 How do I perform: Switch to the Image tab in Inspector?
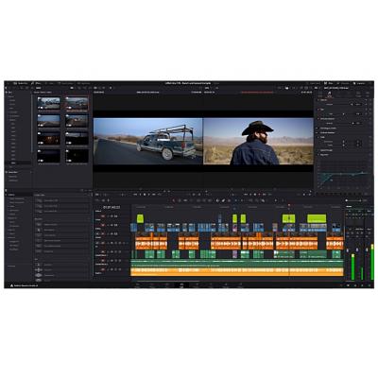tap(358, 94)
